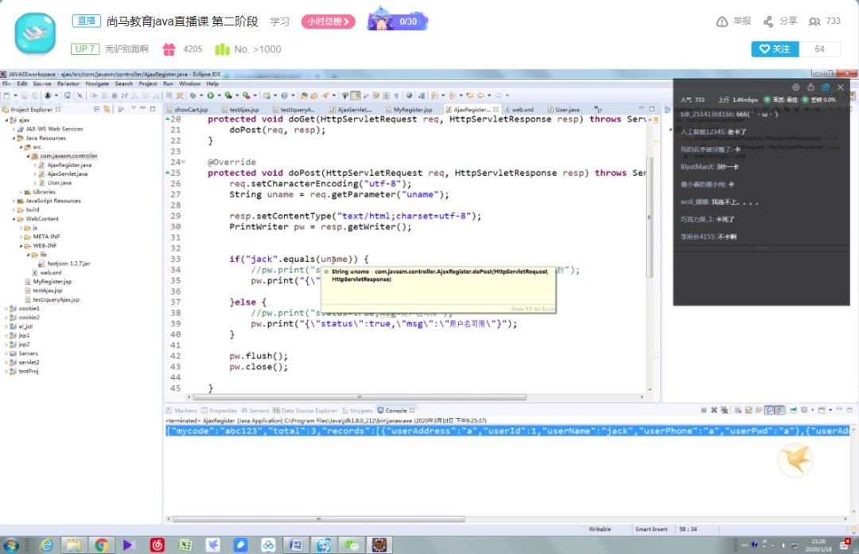This screenshot has height=554, width=859.
Task: Select fastjson-1.2.7.jar in tree
Action: [64, 263]
